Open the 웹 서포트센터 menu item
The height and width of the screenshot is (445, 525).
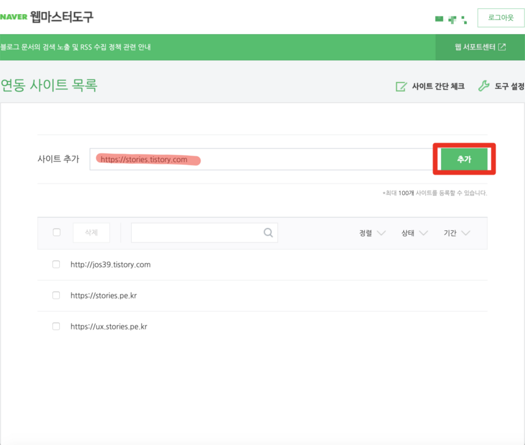475,47
